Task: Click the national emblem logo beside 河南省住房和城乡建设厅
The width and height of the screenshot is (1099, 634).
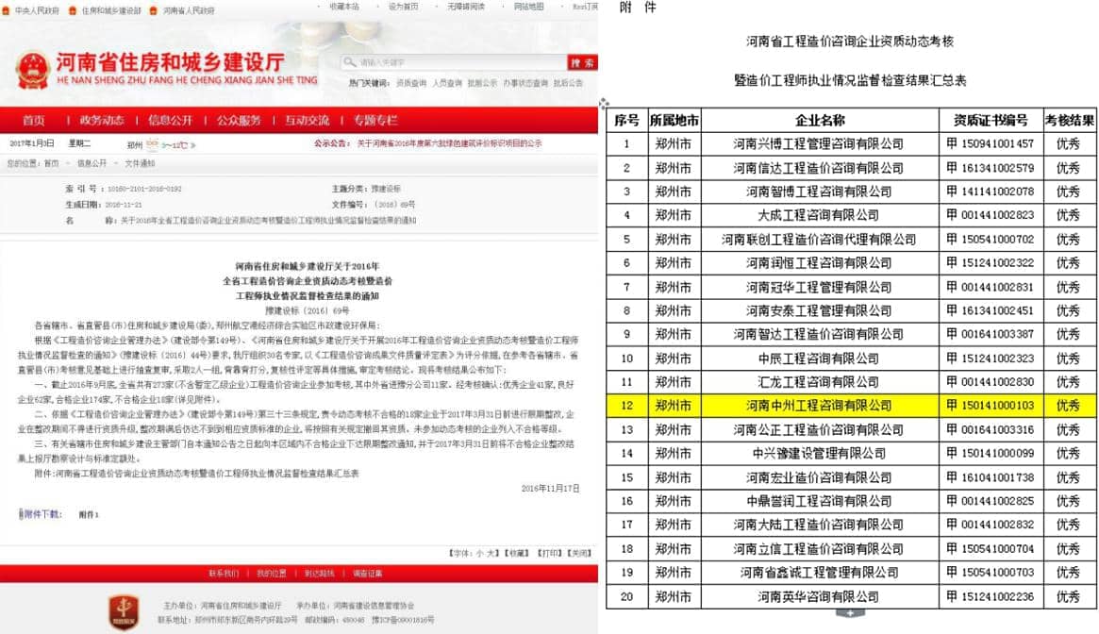Action: (x=32, y=70)
